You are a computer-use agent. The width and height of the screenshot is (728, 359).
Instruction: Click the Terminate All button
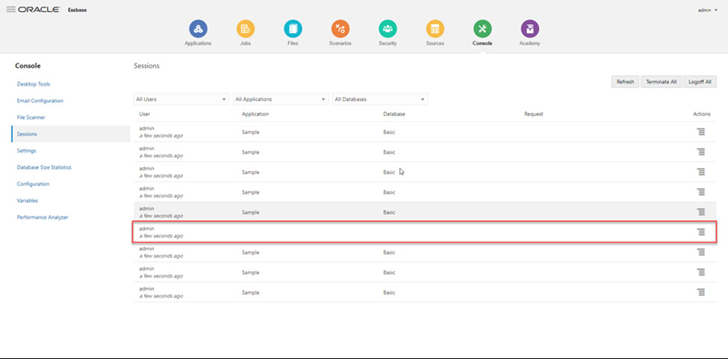click(661, 81)
